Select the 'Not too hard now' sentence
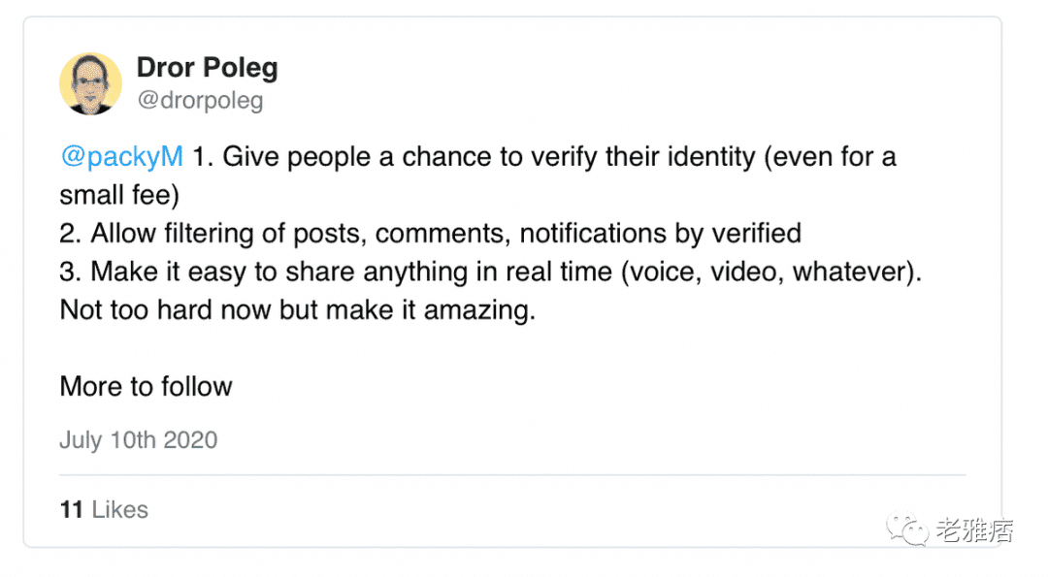Viewport: 1048px width, 577px height. (298, 310)
